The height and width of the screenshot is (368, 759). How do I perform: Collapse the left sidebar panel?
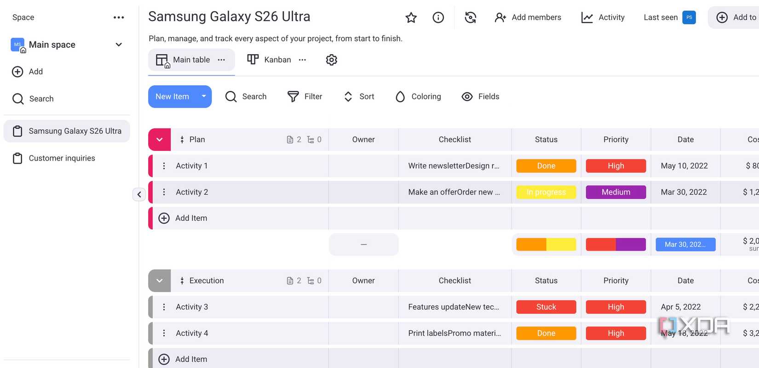139,195
